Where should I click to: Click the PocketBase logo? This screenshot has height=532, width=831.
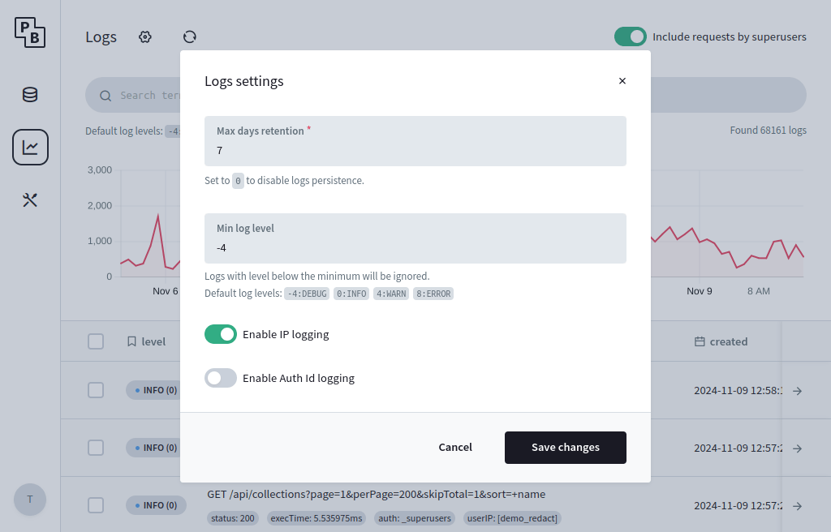tap(30, 33)
